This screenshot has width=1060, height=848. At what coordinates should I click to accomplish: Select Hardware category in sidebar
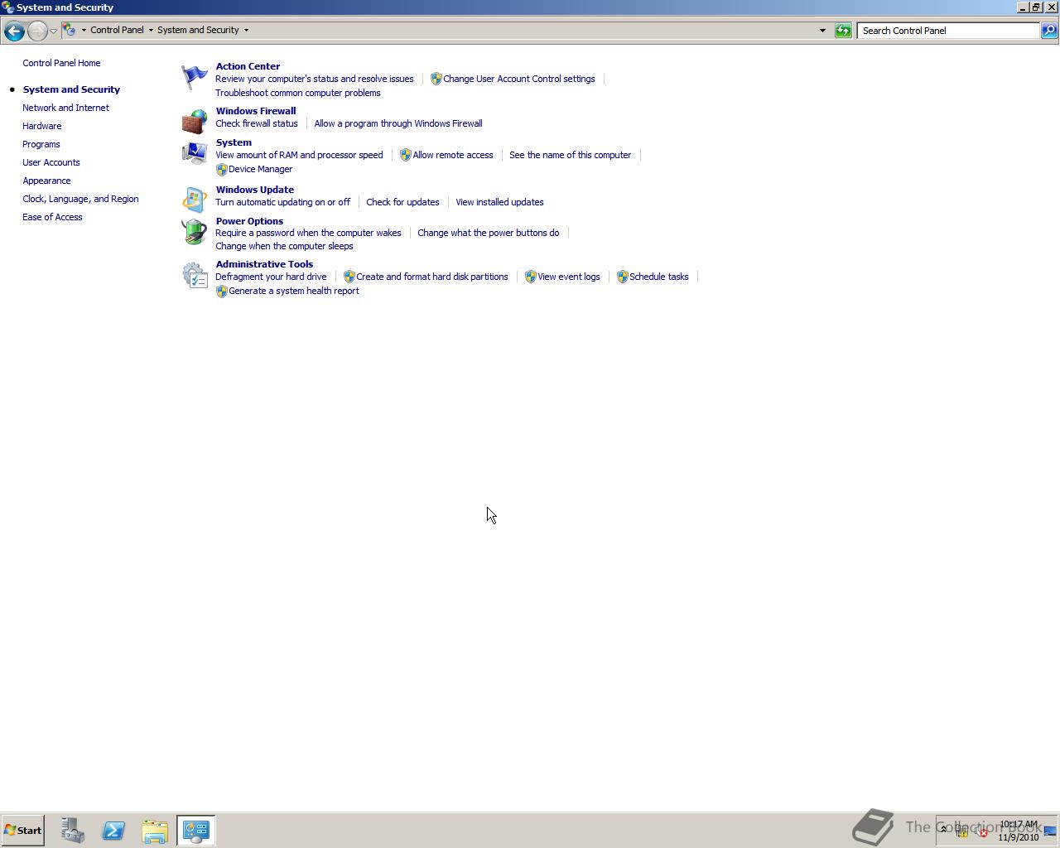[42, 126]
